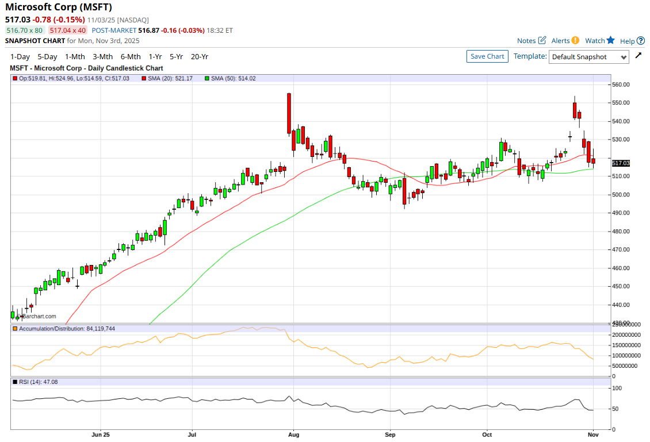
Task: Click the orange Accumulation/Distribution legend square
Action: [x=15, y=329]
